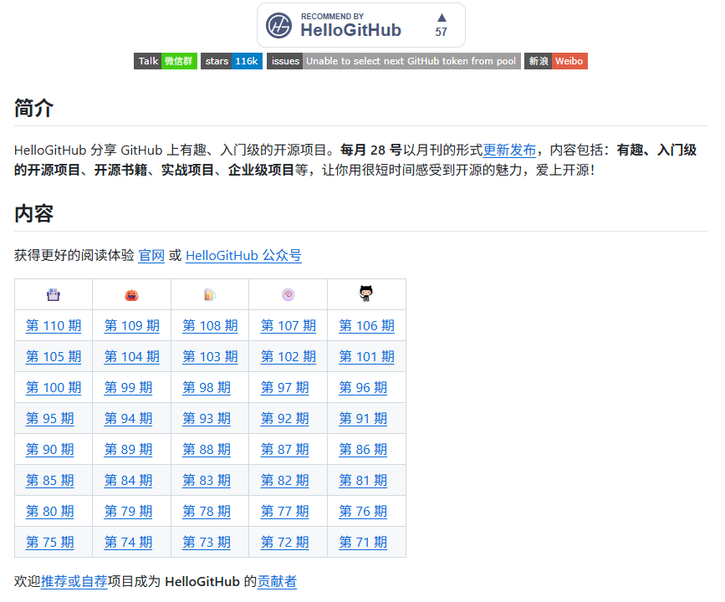Open issue 第 75 期
The height and width of the screenshot is (602, 725).
49,543
